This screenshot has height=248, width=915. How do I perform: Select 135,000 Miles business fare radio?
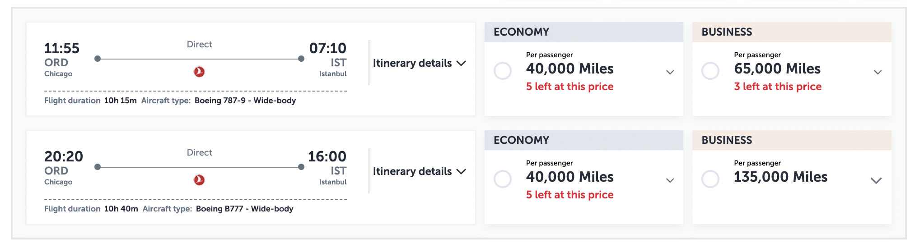point(710,179)
